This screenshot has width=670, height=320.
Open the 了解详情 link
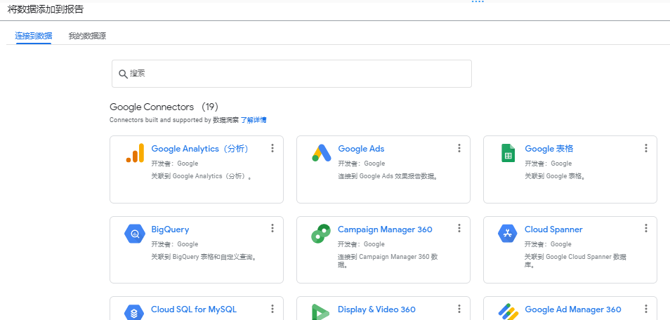tap(254, 120)
